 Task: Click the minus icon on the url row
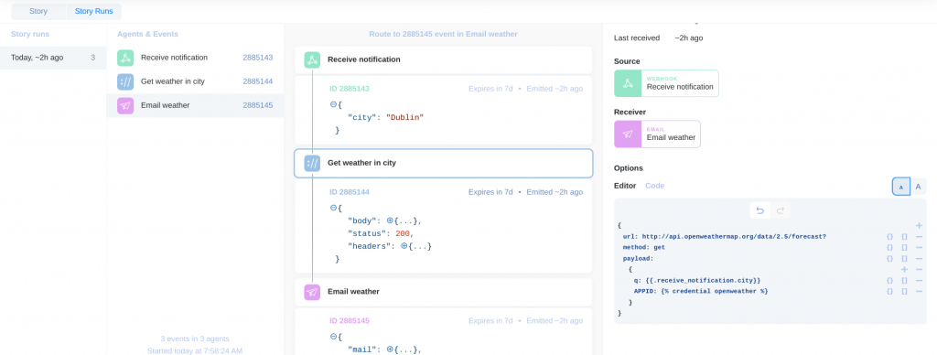click(919, 236)
